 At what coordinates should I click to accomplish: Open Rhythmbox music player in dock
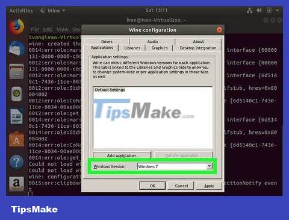pyautogui.click(x=16, y=93)
